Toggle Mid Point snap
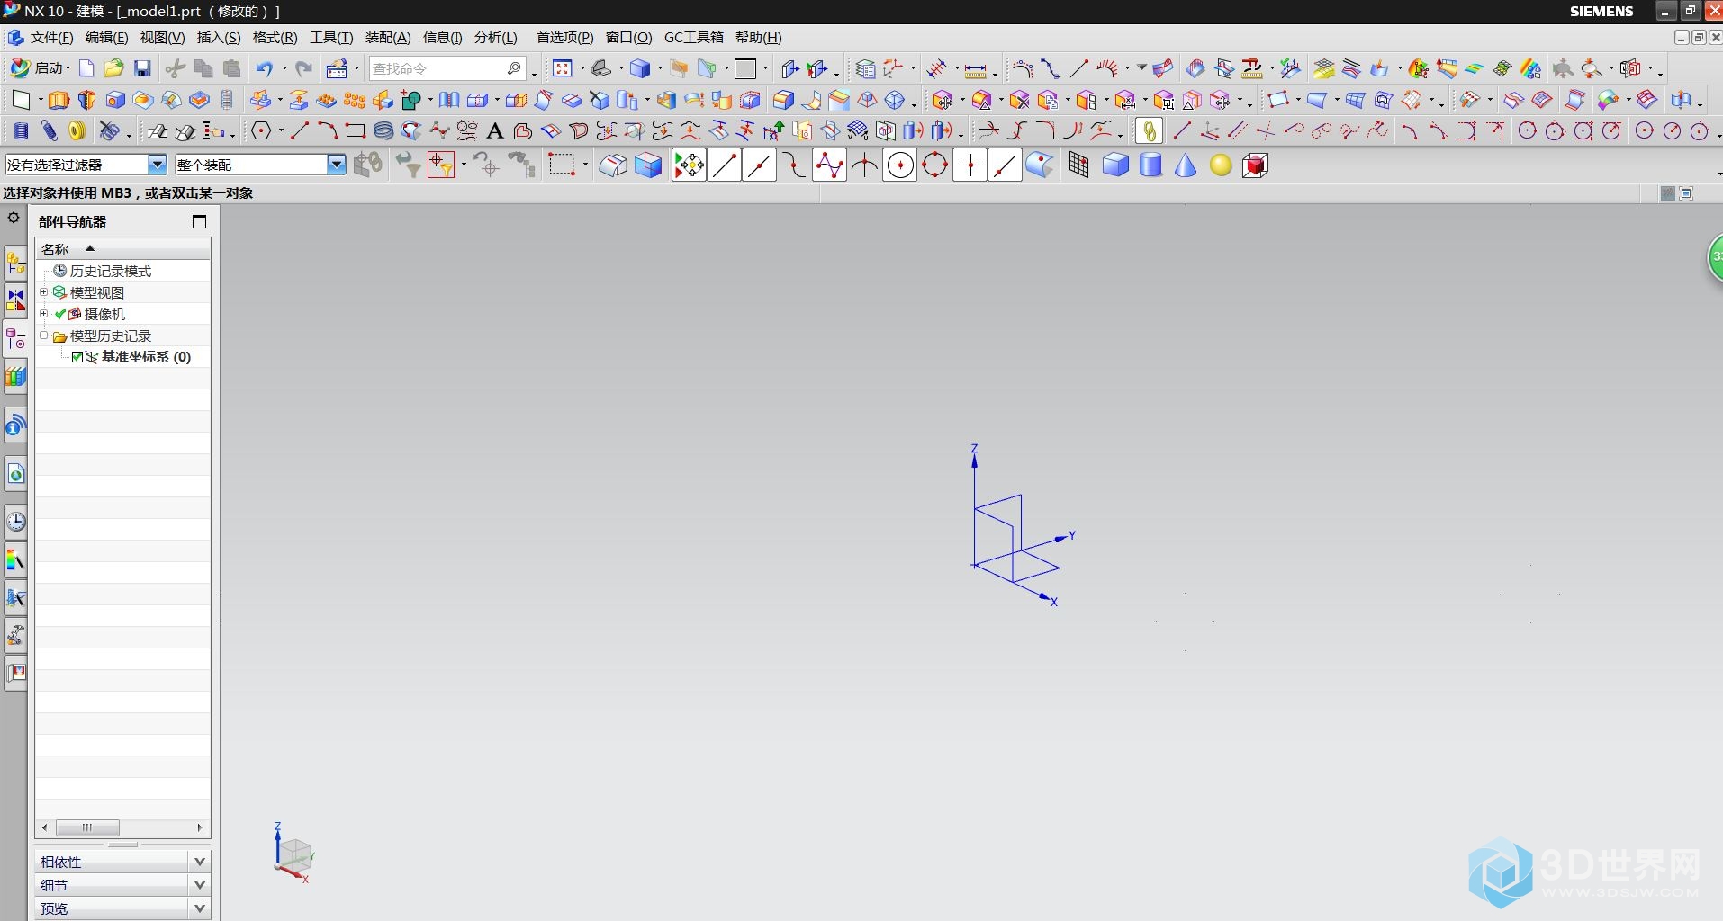 [x=759, y=165]
